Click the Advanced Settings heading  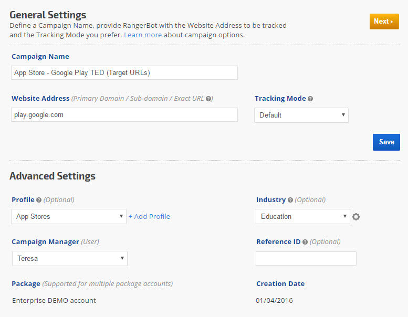click(53, 176)
